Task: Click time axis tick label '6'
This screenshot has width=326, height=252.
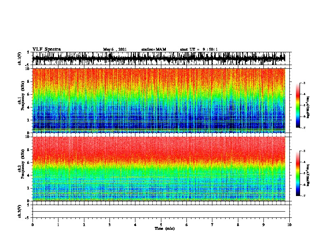Action: pyautogui.click(x=187, y=224)
